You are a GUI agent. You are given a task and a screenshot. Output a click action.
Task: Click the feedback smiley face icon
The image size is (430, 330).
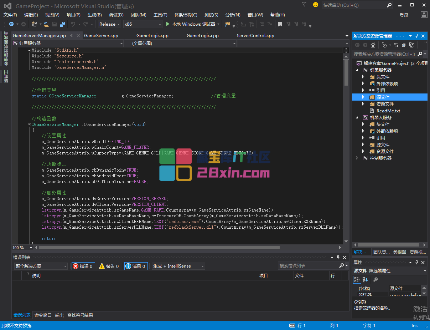315,5
